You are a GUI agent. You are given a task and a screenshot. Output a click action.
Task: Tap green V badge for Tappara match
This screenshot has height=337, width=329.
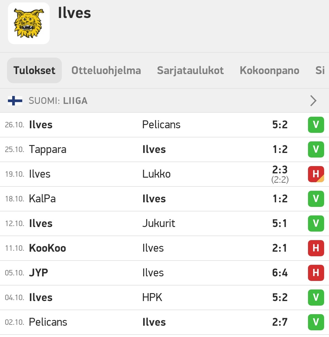point(316,149)
